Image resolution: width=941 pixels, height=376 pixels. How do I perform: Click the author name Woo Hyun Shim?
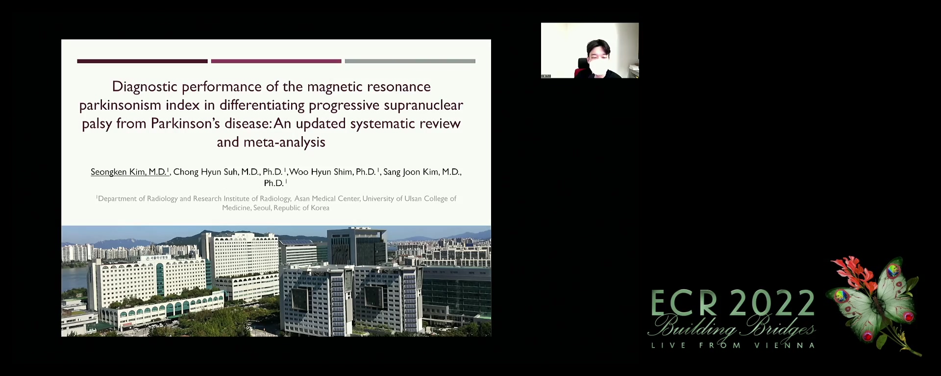(x=321, y=172)
